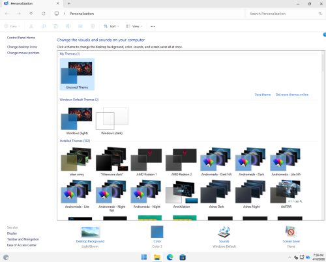Select the Windows (dark) theme thumbnail
This screenshot has height=262, width=326.
pos(112,121)
